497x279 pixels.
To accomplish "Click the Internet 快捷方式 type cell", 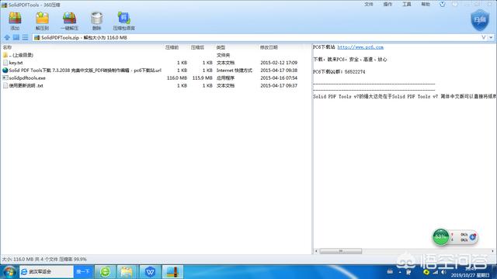I will pos(235,71).
